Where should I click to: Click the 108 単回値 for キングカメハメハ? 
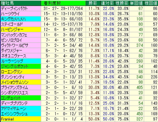pos(140,19)
